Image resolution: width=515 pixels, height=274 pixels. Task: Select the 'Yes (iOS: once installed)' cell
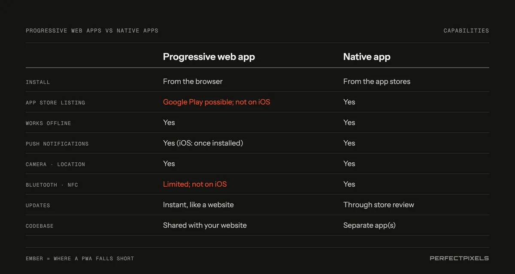(203, 143)
